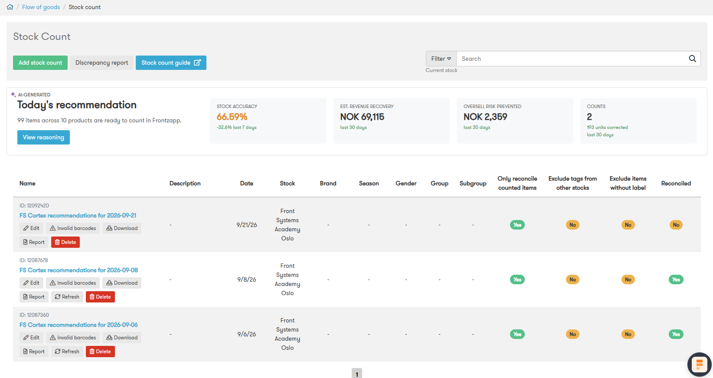
Task: Delete the 2026-09-21 stock count
Action: tap(65, 242)
